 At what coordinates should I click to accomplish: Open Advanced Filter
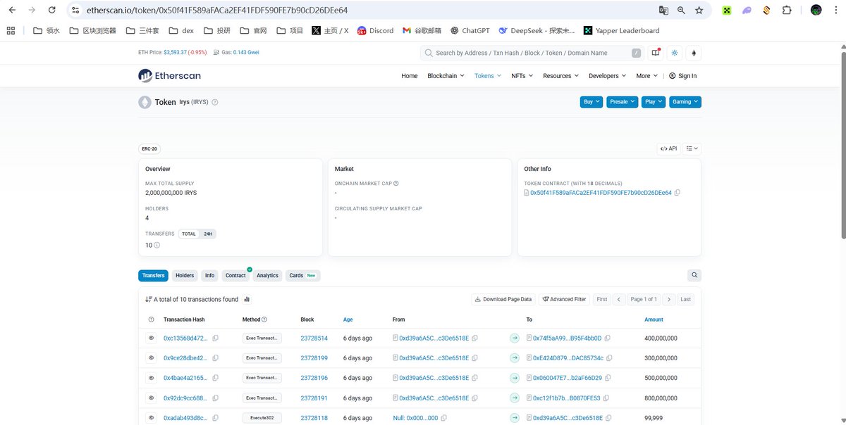tap(564, 299)
